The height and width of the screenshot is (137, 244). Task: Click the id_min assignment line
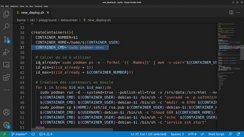[x=64, y=67]
